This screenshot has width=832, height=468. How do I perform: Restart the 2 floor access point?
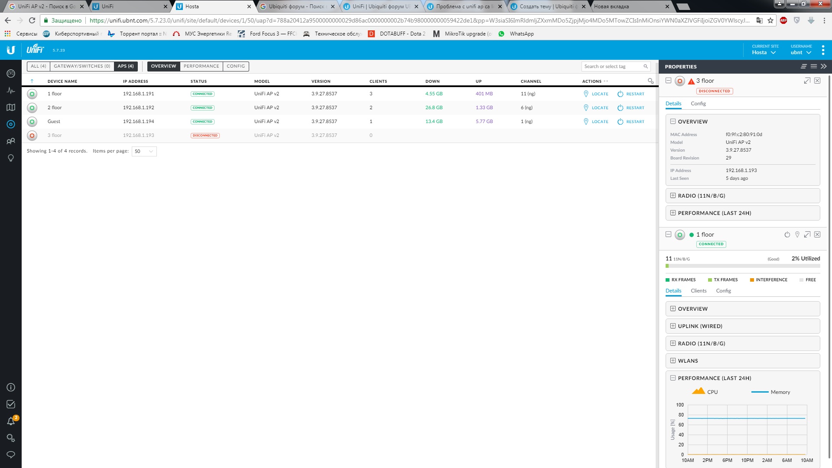pos(631,108)
